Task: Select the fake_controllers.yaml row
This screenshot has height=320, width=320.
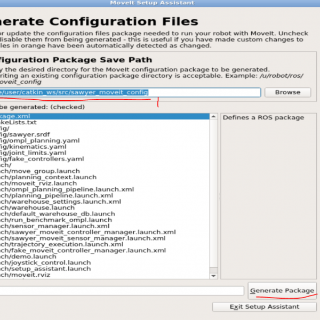Action: coord(105,159)
